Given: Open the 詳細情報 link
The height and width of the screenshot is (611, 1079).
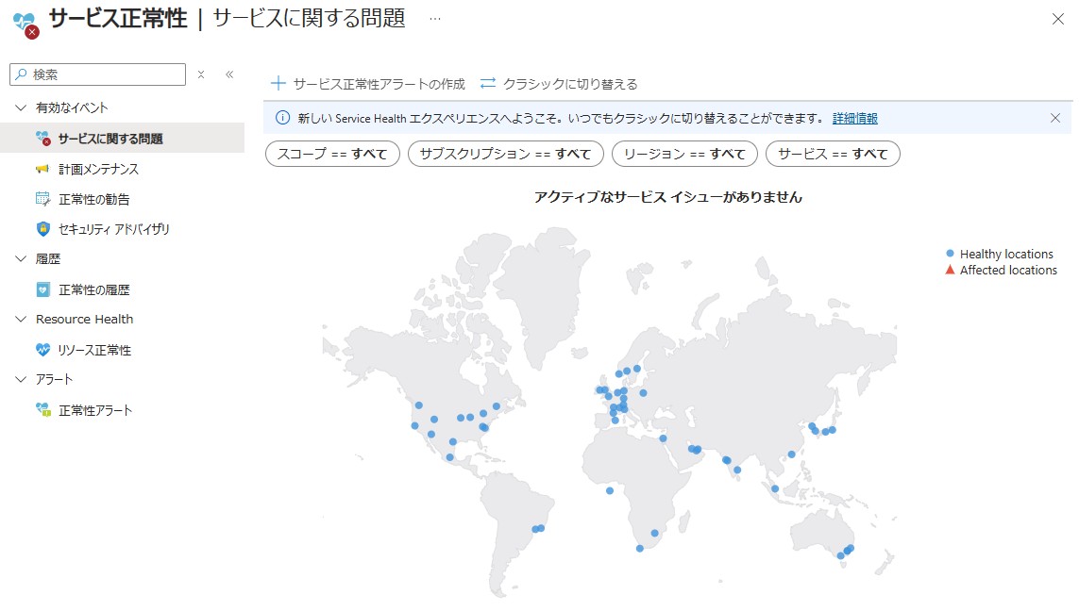Looking at the screenshot, I should pos(854,118).
